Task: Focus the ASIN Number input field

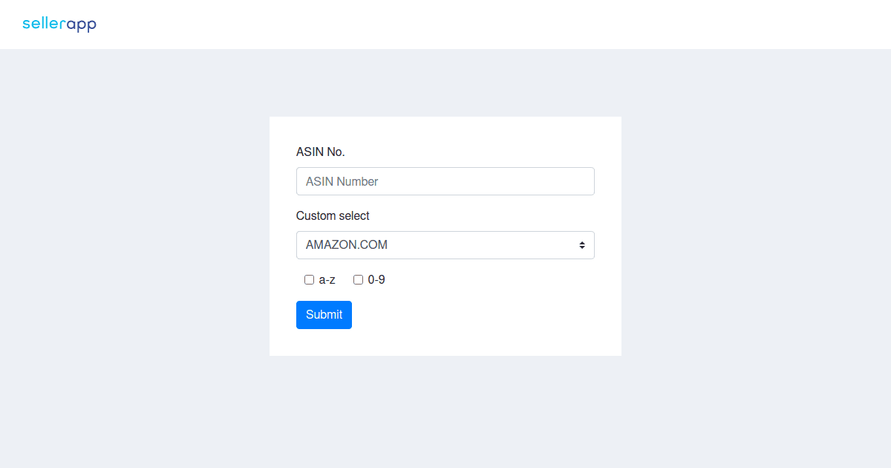Action: click(446, 181)
